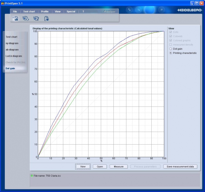Click the Measure button
Screen dimensions: 205x192
coord(119,166)
